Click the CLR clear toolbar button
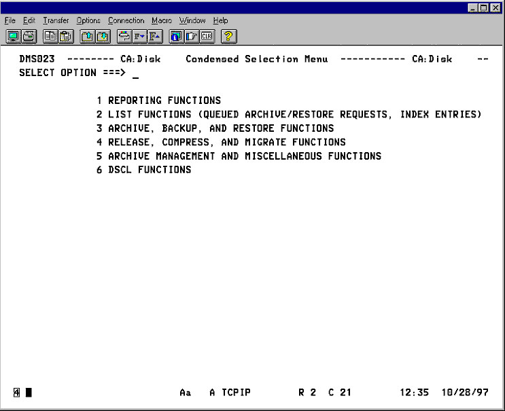 207,37
